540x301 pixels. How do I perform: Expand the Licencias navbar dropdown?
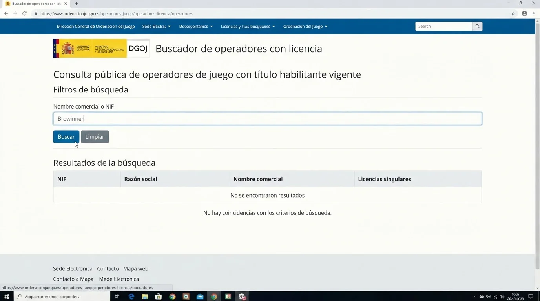tap(248, 26)
